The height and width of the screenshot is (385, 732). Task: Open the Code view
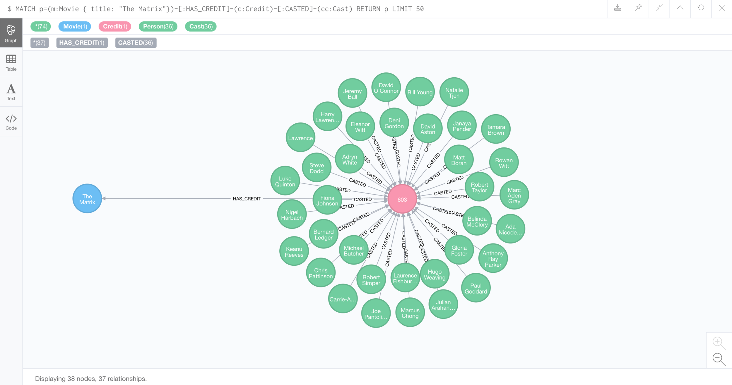point(11,122)
